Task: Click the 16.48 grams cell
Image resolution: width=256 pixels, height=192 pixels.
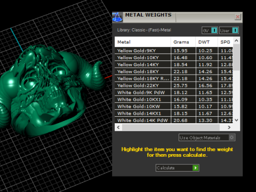Action: coord(183,58)
